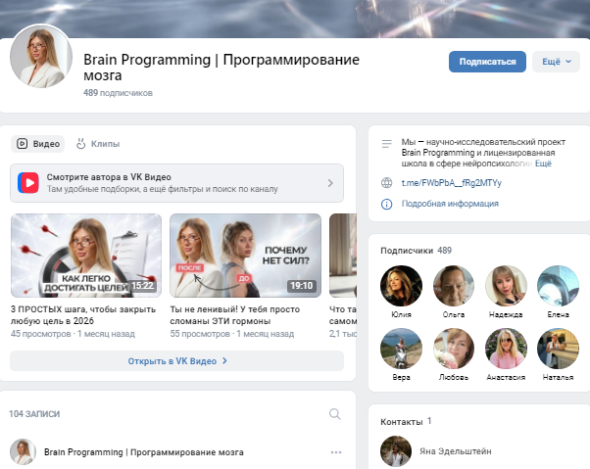Click '55 просмотров · 1 месяц назад' text
590x469 pixels.
pyautogui.click(x=231, y=334)
